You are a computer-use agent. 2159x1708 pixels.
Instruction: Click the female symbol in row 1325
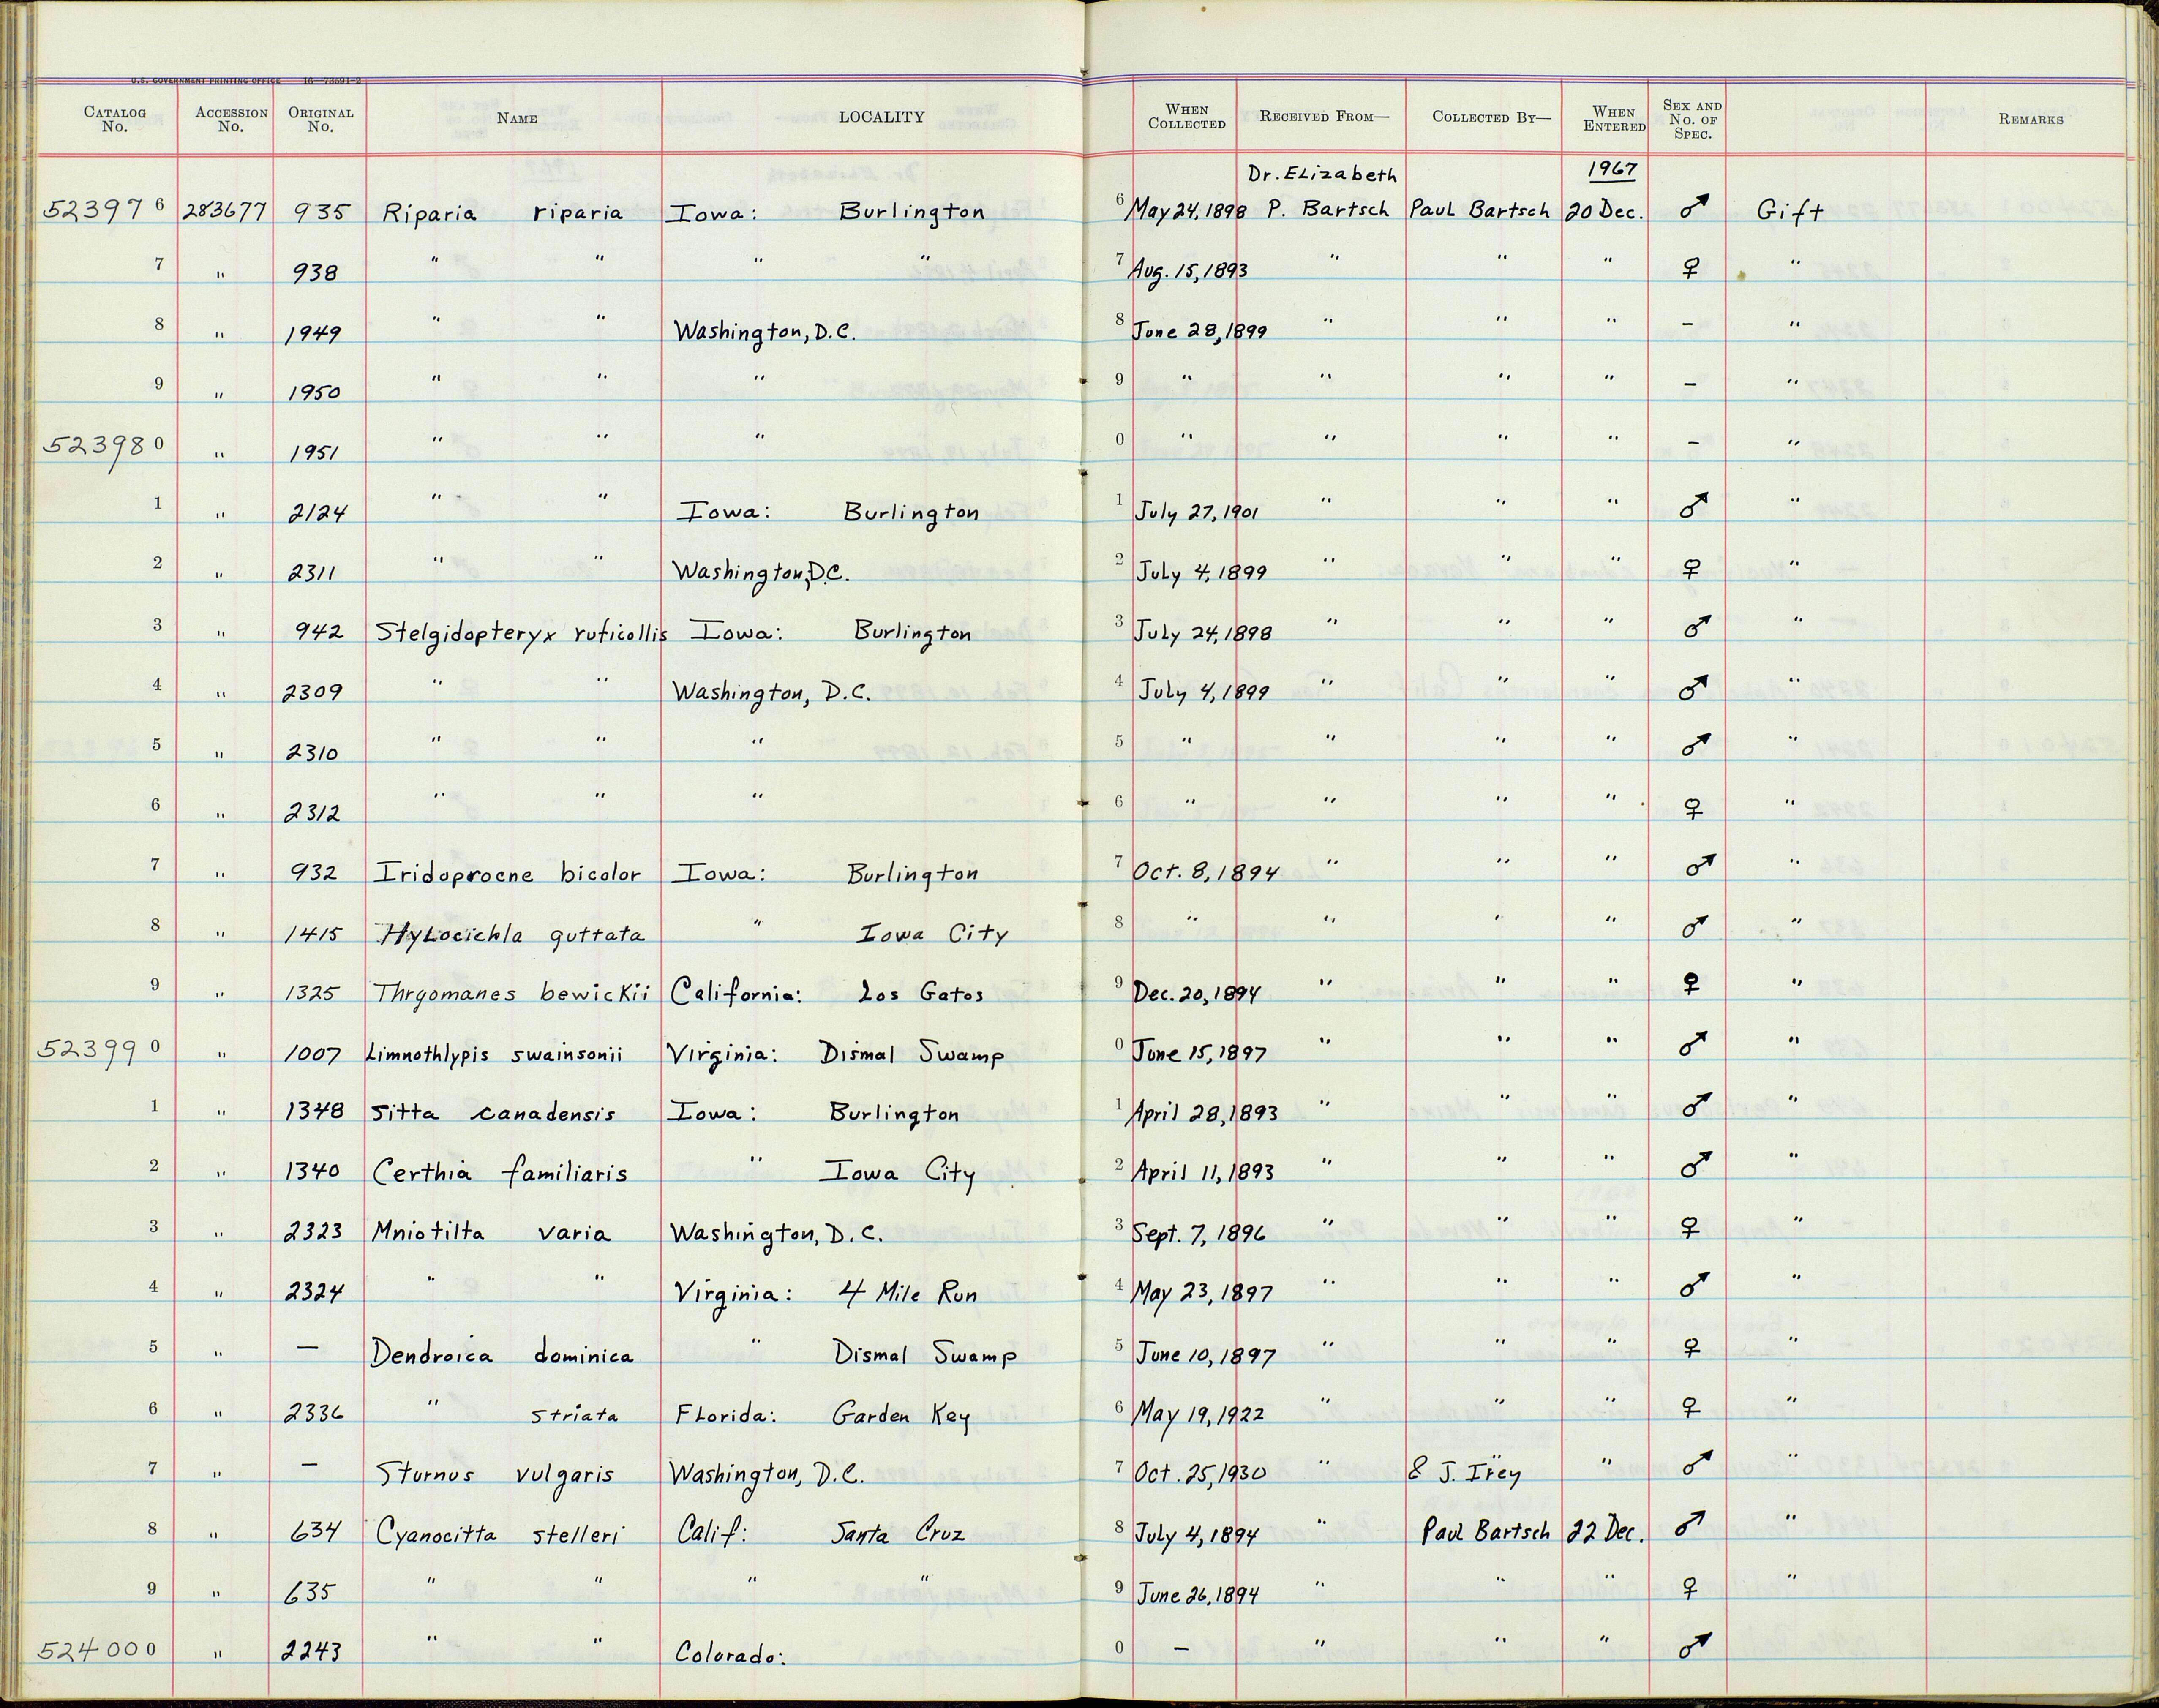[x=1691, y=986]
